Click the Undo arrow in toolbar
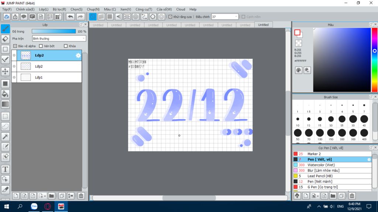 [71, 17]
